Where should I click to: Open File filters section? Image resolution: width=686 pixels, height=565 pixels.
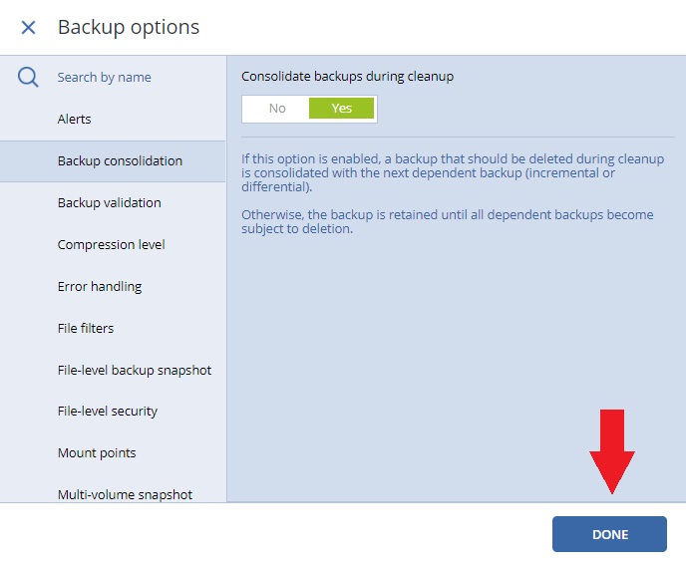click(x=113, y=328)
